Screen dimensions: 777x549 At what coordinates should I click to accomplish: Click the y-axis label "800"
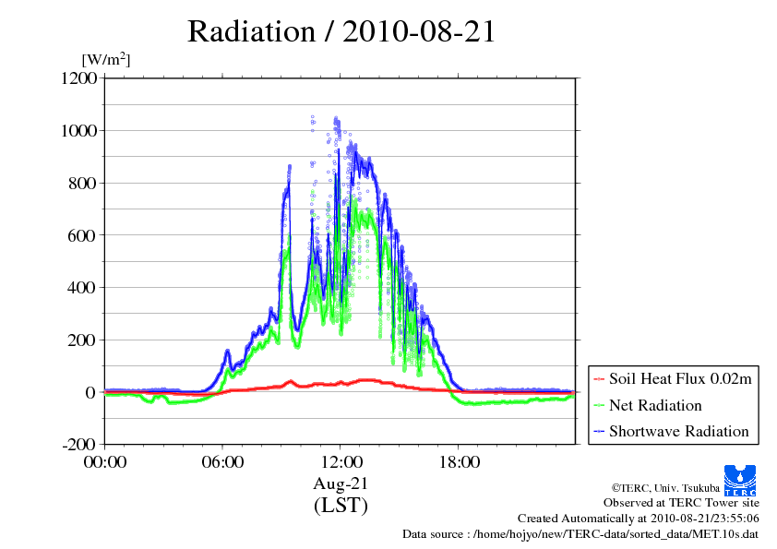(x=82, y=184)
